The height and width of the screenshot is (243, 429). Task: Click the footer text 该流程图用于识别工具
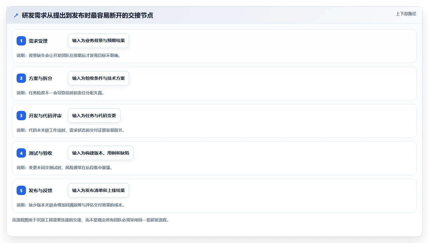point(91,220)
